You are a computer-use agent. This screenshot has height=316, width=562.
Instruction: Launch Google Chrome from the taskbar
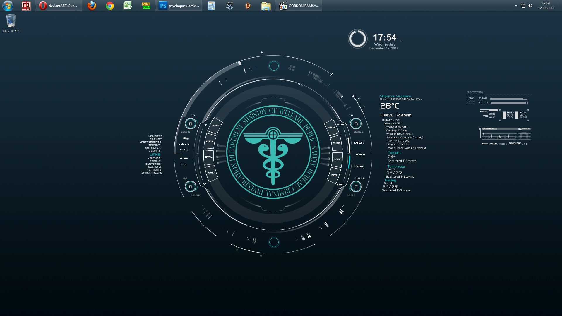pyautogui.click(x=110, y=6)
